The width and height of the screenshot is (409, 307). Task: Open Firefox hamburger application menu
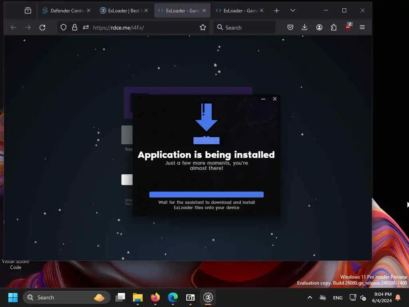tap(362, 27)
